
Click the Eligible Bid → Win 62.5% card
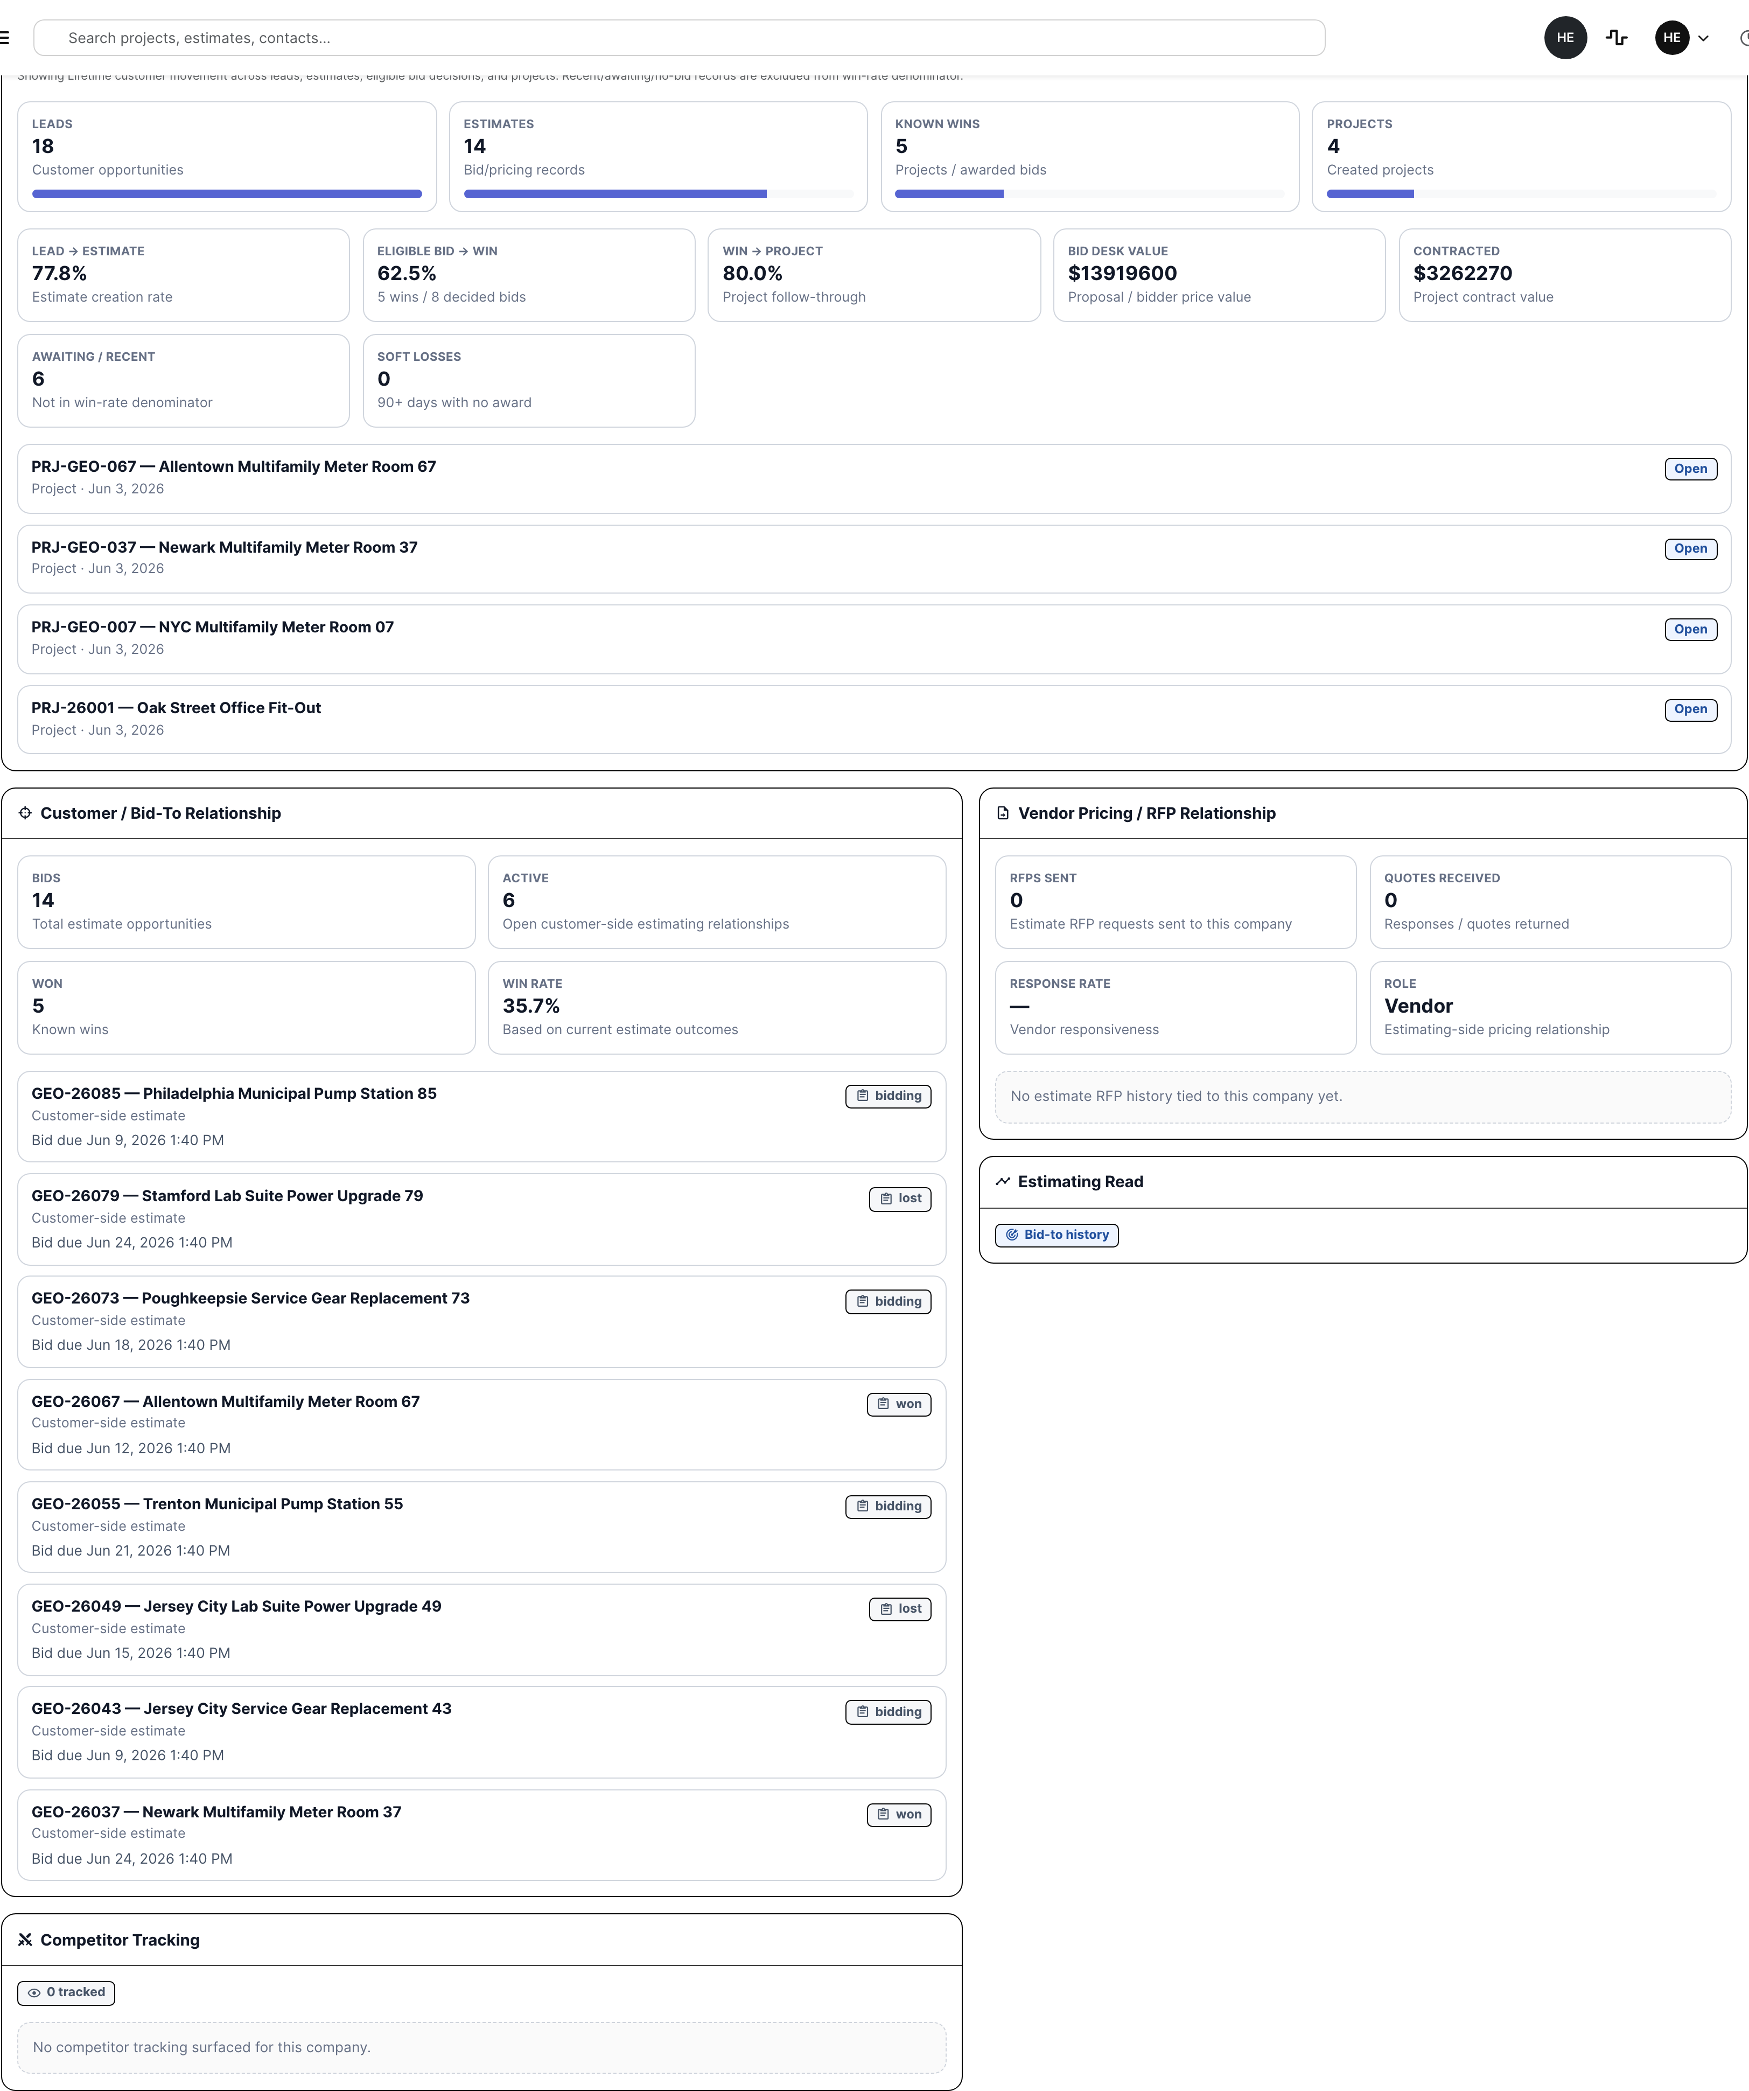click(529, 275)
